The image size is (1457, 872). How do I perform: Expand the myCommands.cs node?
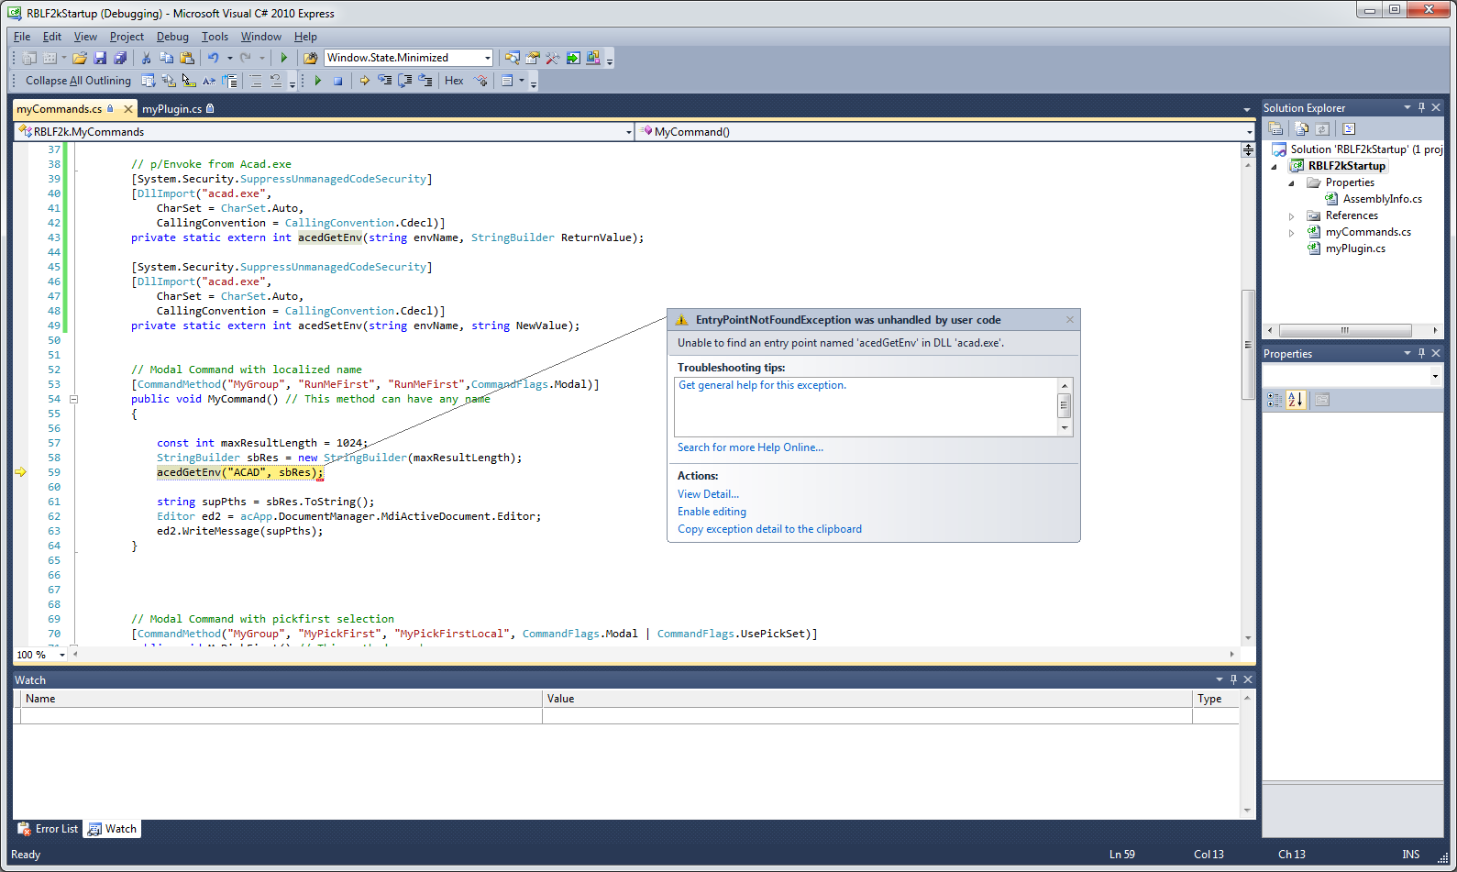(x=1292, y=233)
